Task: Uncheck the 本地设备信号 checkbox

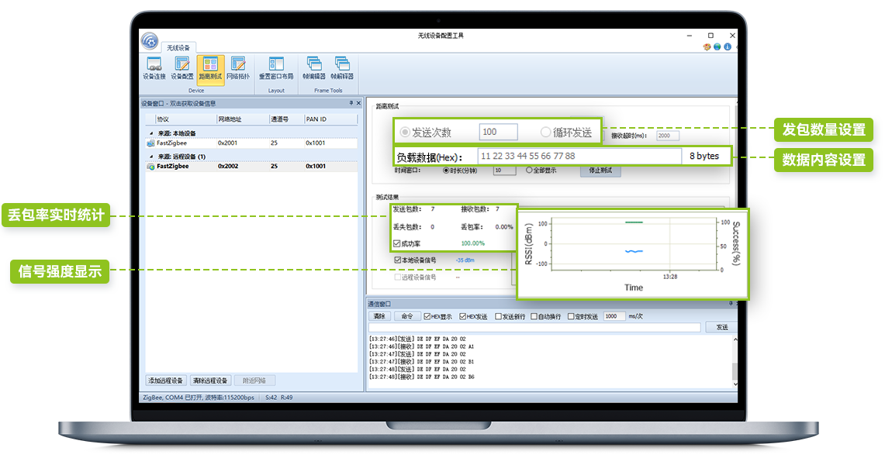Action: (x=398, y=260)
